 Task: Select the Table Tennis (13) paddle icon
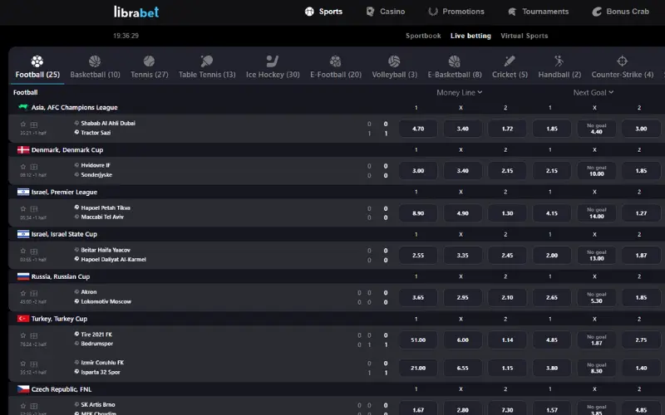[206, 61]
